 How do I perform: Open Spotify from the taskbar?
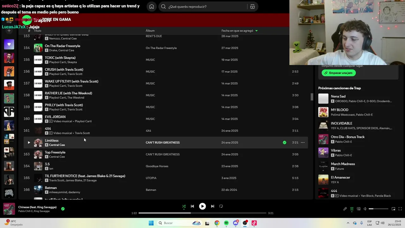point(226,223)
